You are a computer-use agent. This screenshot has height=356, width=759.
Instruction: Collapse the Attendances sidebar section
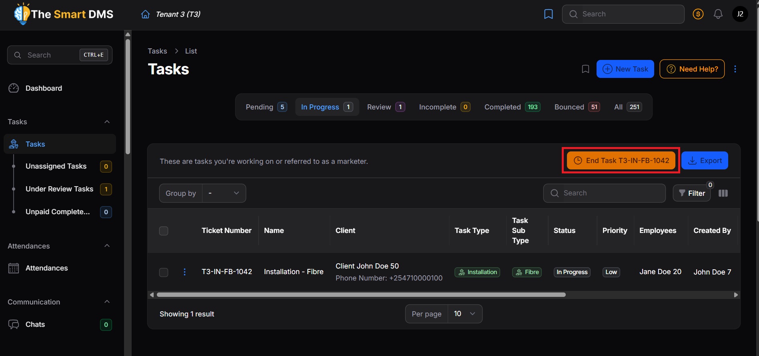[107, 246]
